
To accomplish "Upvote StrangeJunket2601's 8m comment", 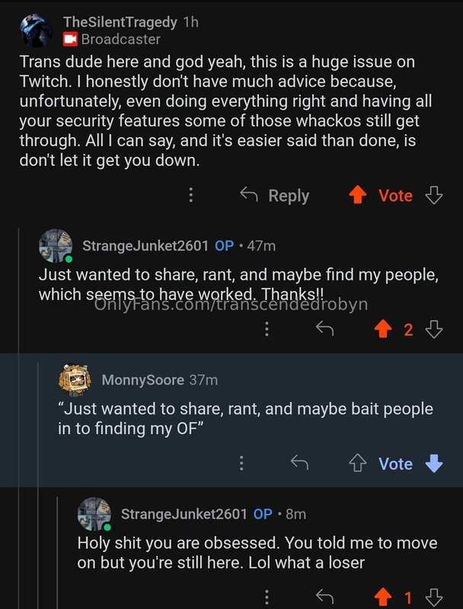I will pyautogui.click(x=382, y=597).
